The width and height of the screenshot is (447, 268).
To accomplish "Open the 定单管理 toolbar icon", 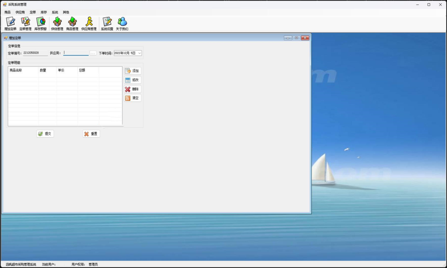I will pos(25,24).
